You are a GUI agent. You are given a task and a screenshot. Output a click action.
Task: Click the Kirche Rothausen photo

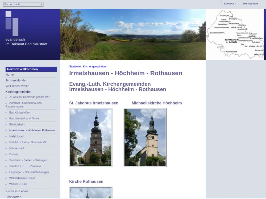(x=91, y=193)
